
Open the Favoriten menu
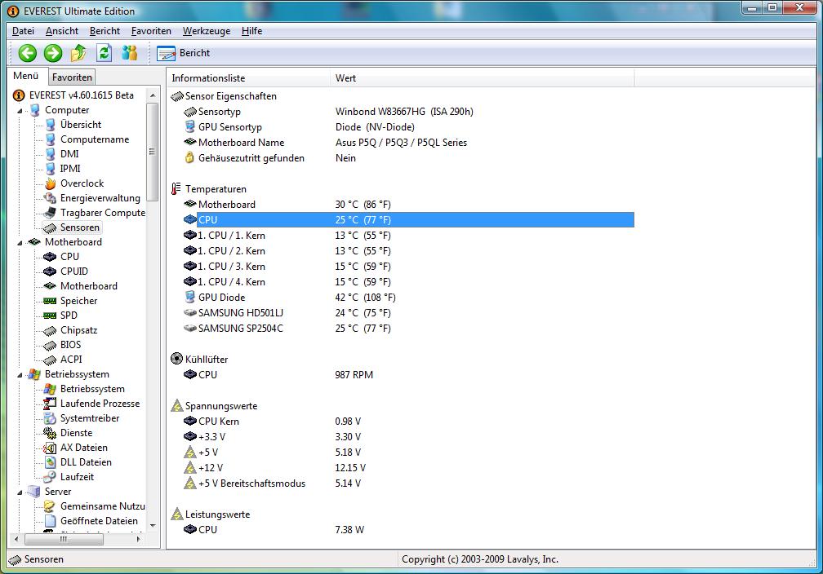[151, 31]
